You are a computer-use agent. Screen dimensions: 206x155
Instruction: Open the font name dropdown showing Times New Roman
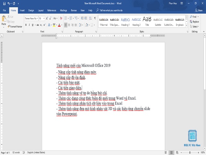(x=37, y=19)
